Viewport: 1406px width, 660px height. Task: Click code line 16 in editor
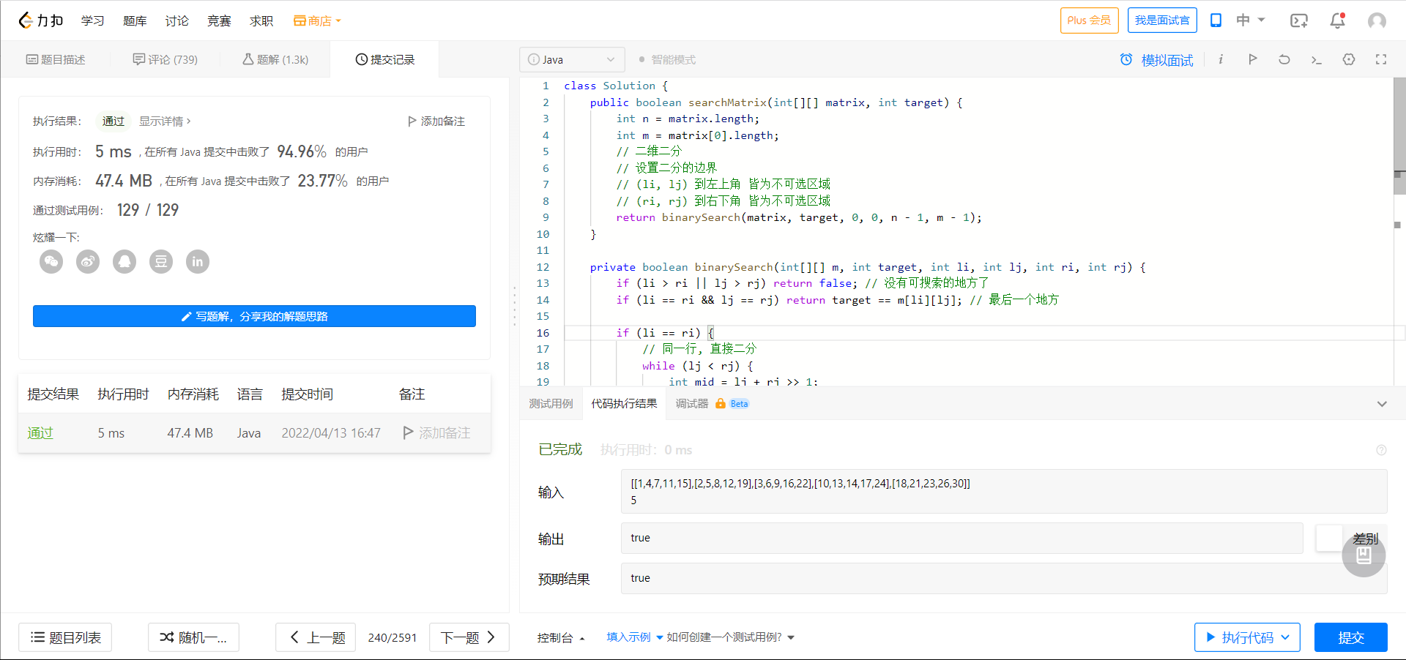tap(978, 333)
